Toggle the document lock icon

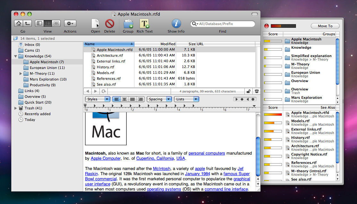click(x=248, y=91)
